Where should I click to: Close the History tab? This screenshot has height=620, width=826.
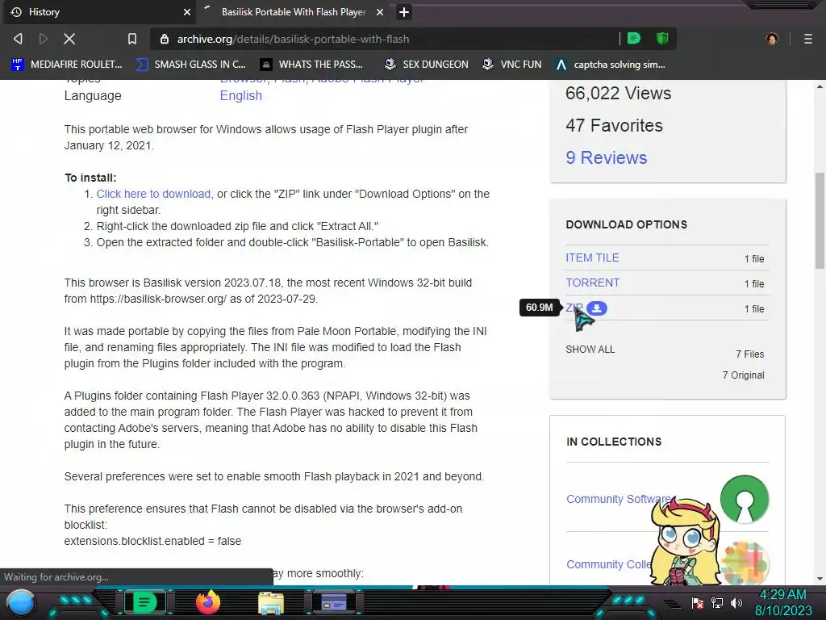pos(187,12)
